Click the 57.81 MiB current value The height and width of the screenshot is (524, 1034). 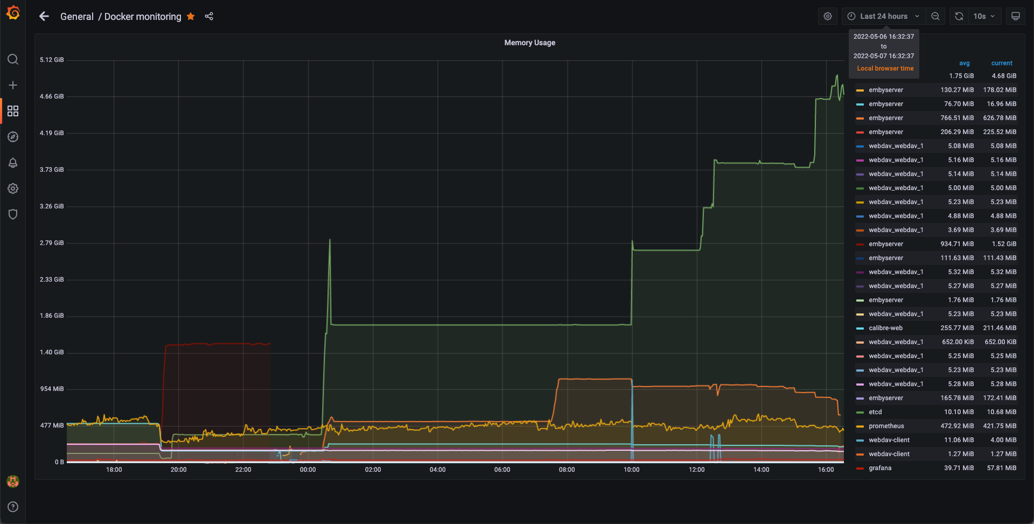pyautogui.click(x=1002, y=468)
